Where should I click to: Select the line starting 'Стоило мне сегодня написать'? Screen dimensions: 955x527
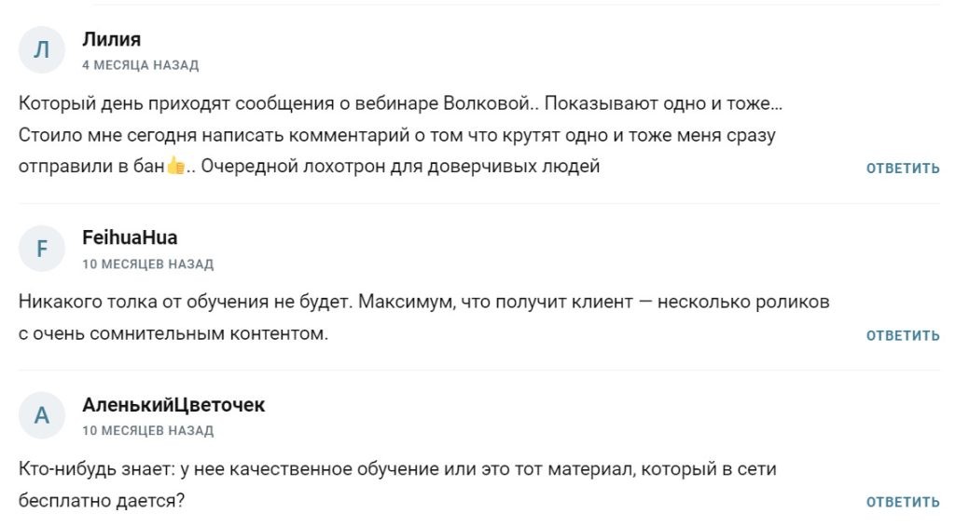pyautogui.click(x=397, y=135)
